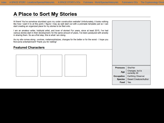This screenshot has width=164, height=123.
Task: Click the 'Species' label
Action: coord(121,79)
